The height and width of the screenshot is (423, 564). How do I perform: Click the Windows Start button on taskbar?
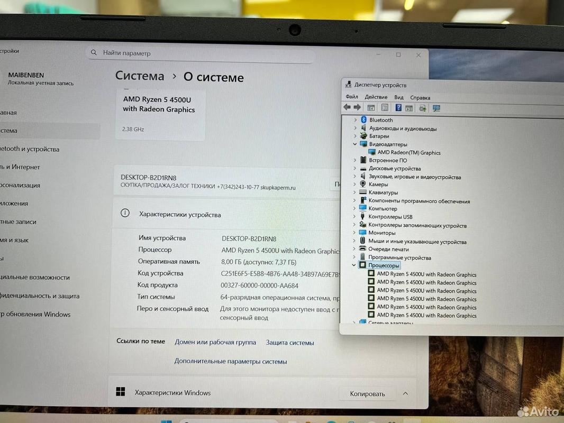166,421
